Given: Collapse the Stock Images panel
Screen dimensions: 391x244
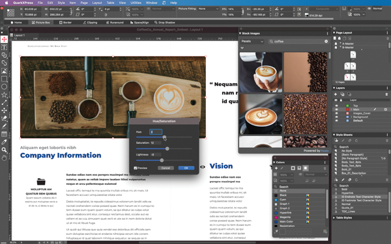Looking at the screenshot, I should pos(240,33).
